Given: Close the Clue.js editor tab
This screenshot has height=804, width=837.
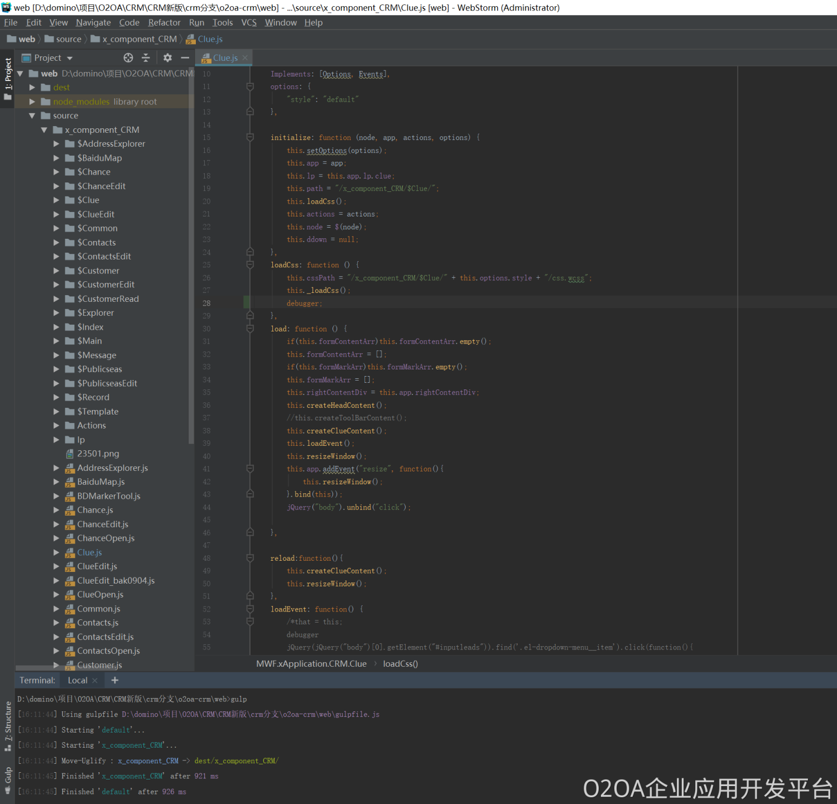Looking at the screenshot, I should point(245,58).
